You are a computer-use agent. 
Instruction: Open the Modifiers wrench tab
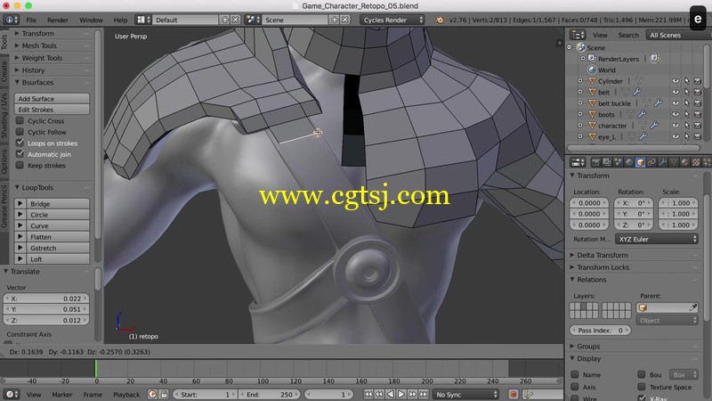tap(662, 162)
